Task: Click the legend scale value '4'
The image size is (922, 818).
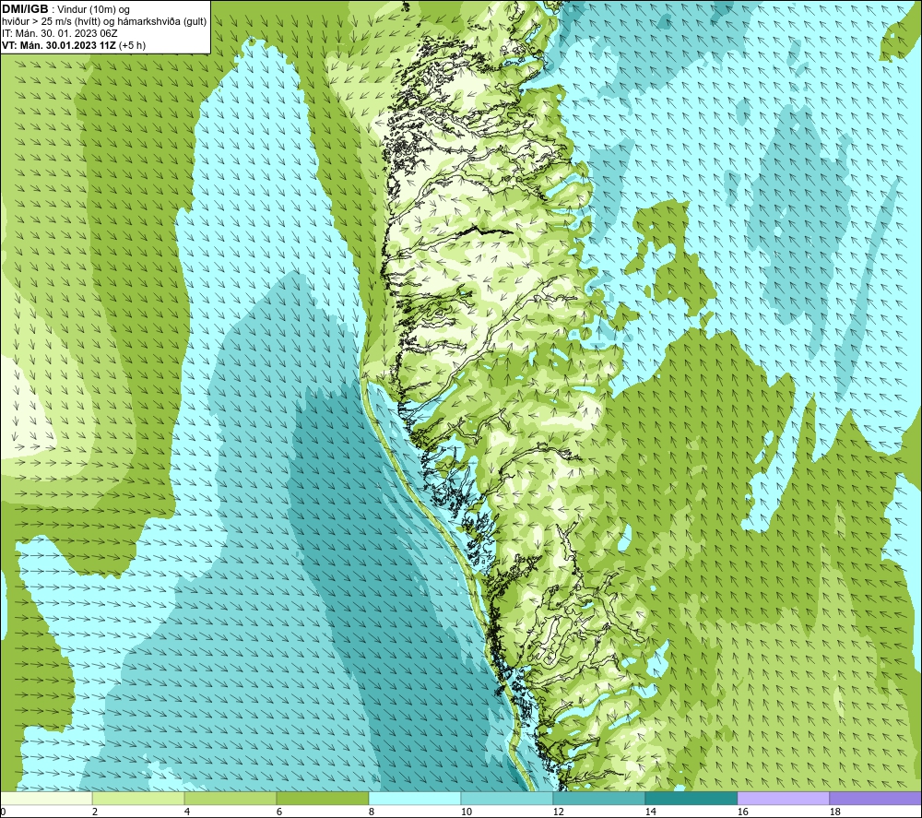Action: pyautogui.click(x=187, y=812)
